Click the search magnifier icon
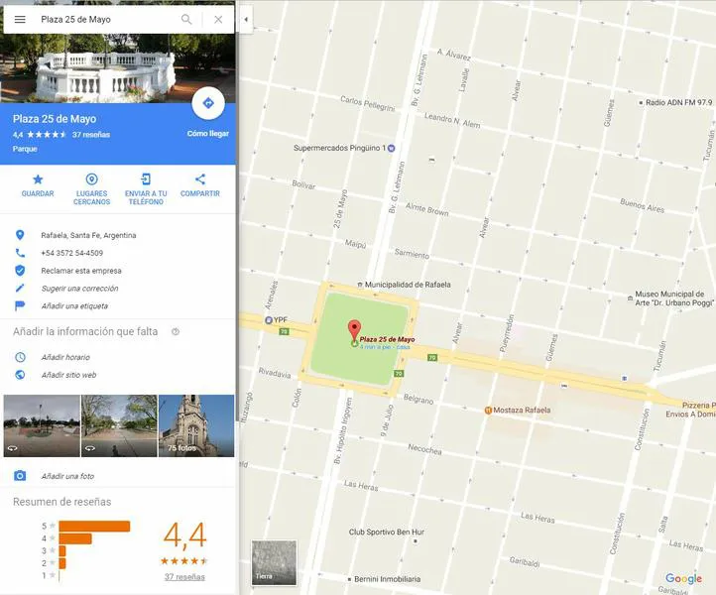The width and height of the screenshot is (716, 595). tap(186, 19)
